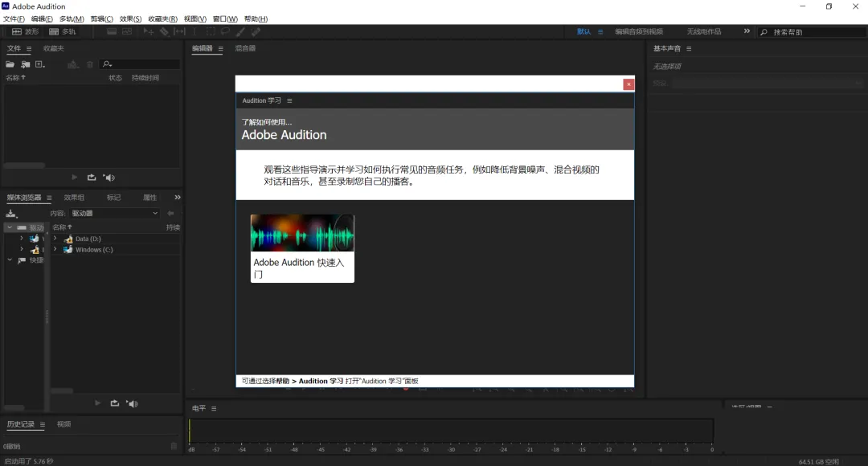Click trash icon in Files panel
This screenshot has width=868, height=466.
point(90,64)
